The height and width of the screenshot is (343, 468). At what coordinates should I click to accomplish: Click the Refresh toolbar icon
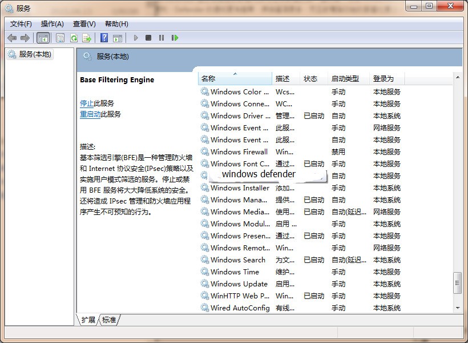tap(74, 38)
